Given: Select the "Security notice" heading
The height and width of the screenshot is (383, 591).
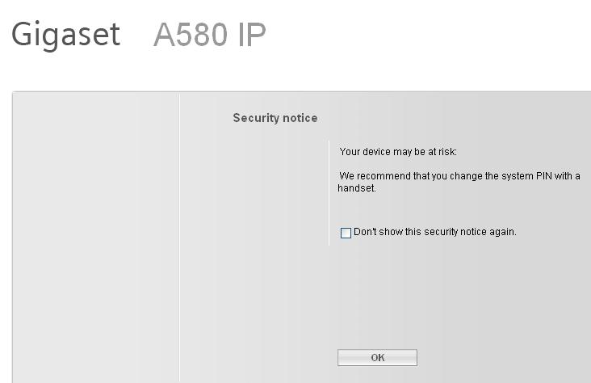Looking at the screenshot, I should (275, 118).
